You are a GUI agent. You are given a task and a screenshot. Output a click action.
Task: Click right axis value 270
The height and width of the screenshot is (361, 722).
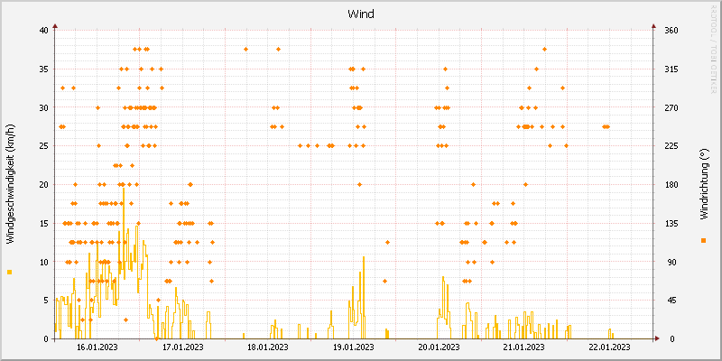pyautogui.click(x=671, y=107)
